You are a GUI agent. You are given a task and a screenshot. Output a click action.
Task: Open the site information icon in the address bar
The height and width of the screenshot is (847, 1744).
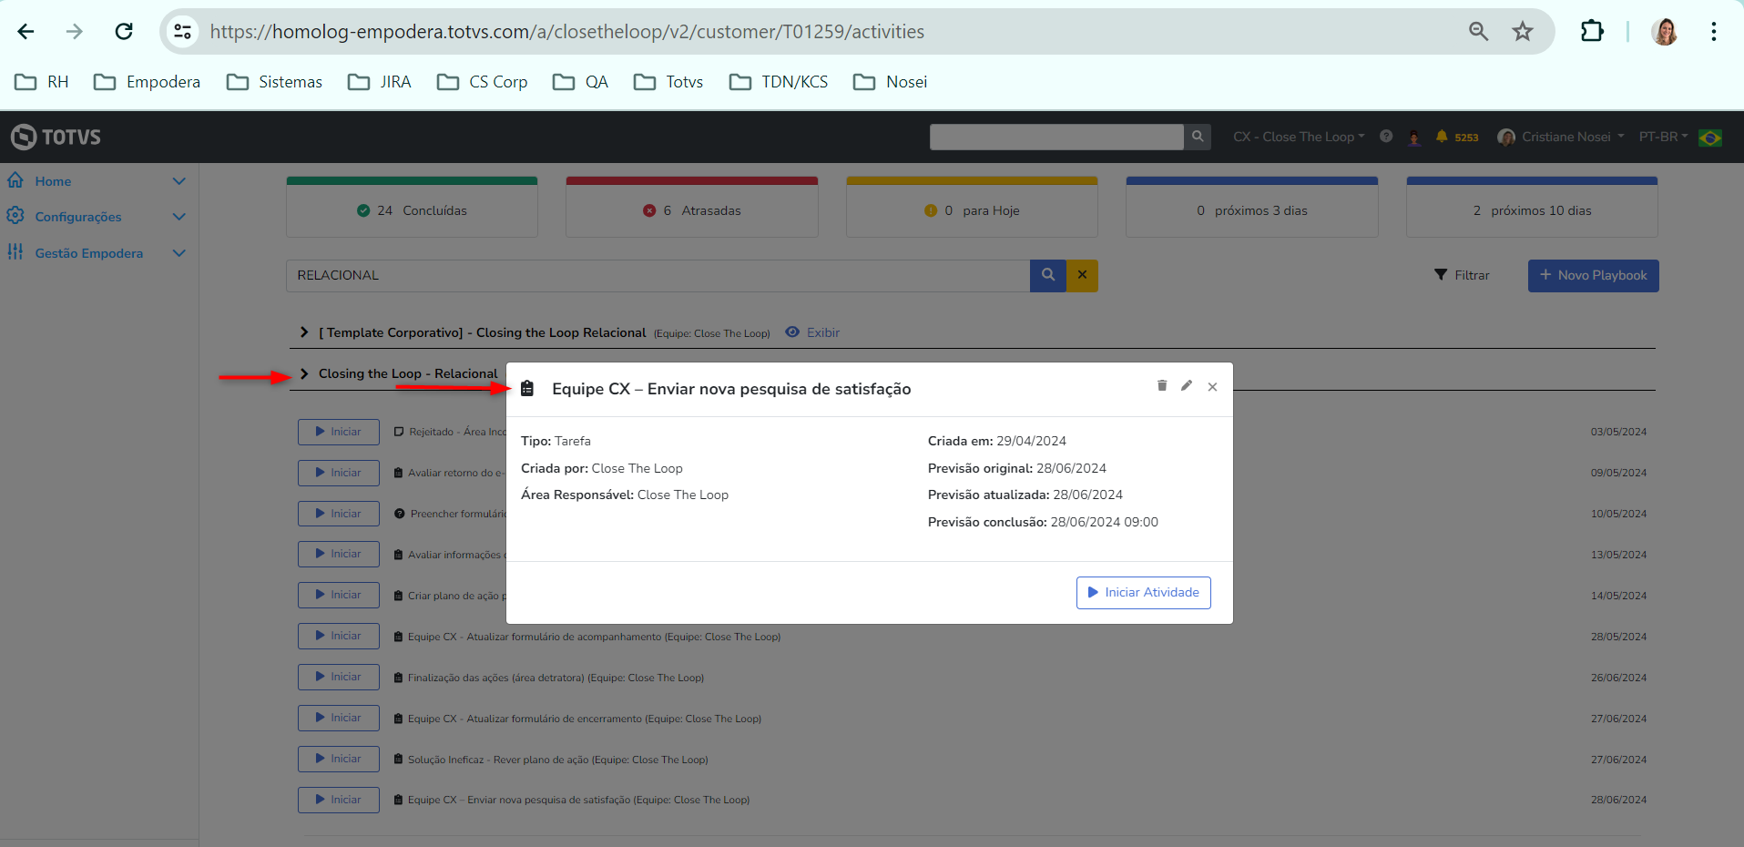(183, 32)
